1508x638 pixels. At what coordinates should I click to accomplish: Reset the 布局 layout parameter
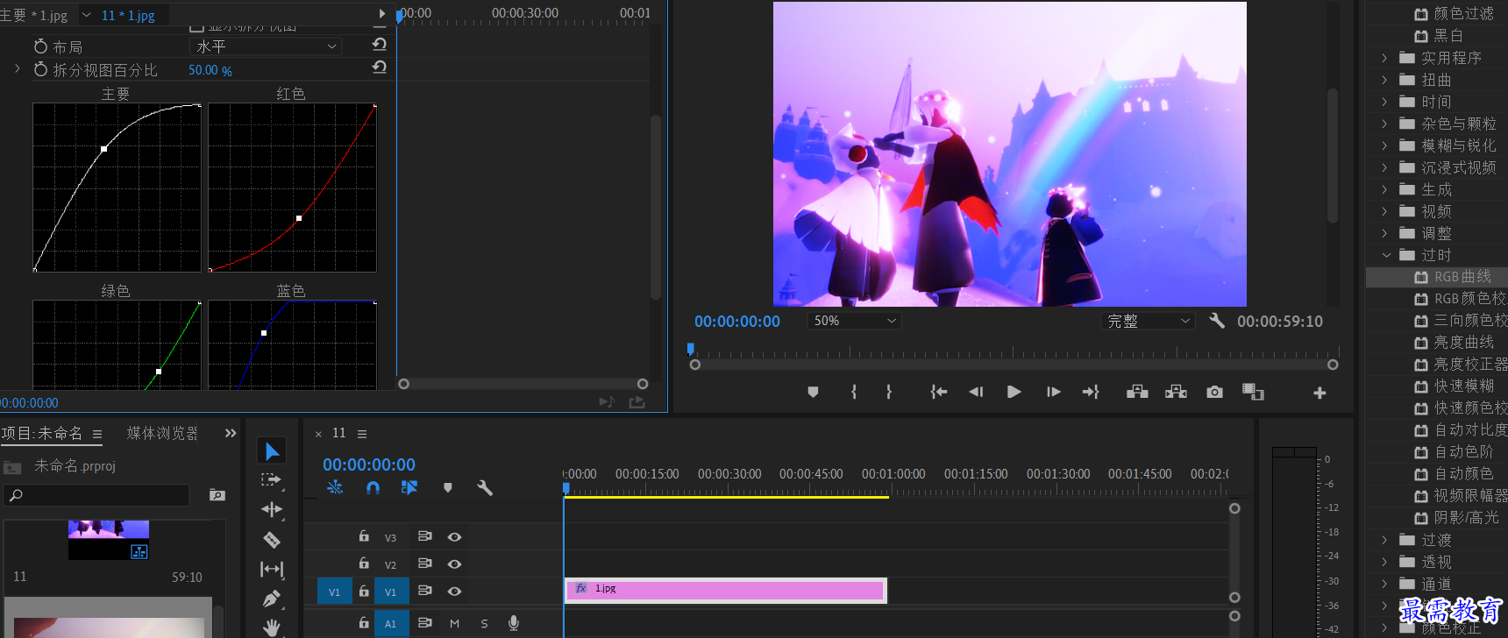coord(380,44)
